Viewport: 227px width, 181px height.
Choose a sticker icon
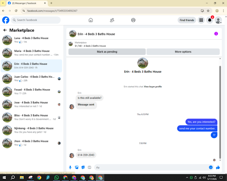pos(83,167)
